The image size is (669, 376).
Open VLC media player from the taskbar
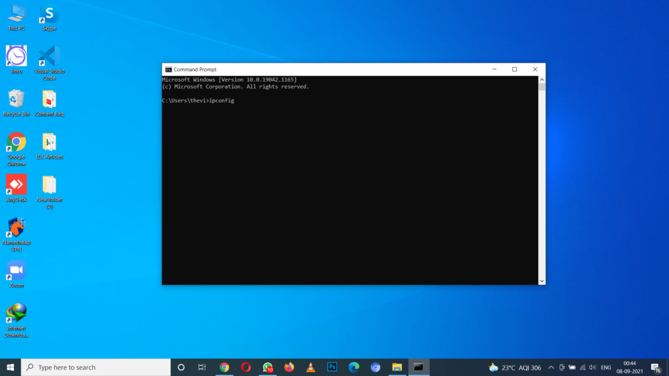click(x=310, y=367)
